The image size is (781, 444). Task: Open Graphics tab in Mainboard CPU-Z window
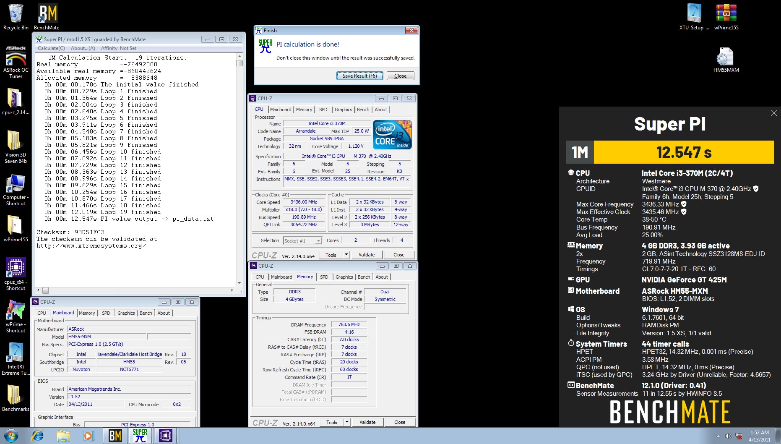126,313
